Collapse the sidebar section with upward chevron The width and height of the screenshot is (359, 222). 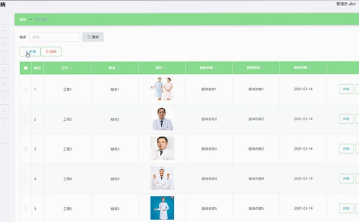[x=3, y=124]
